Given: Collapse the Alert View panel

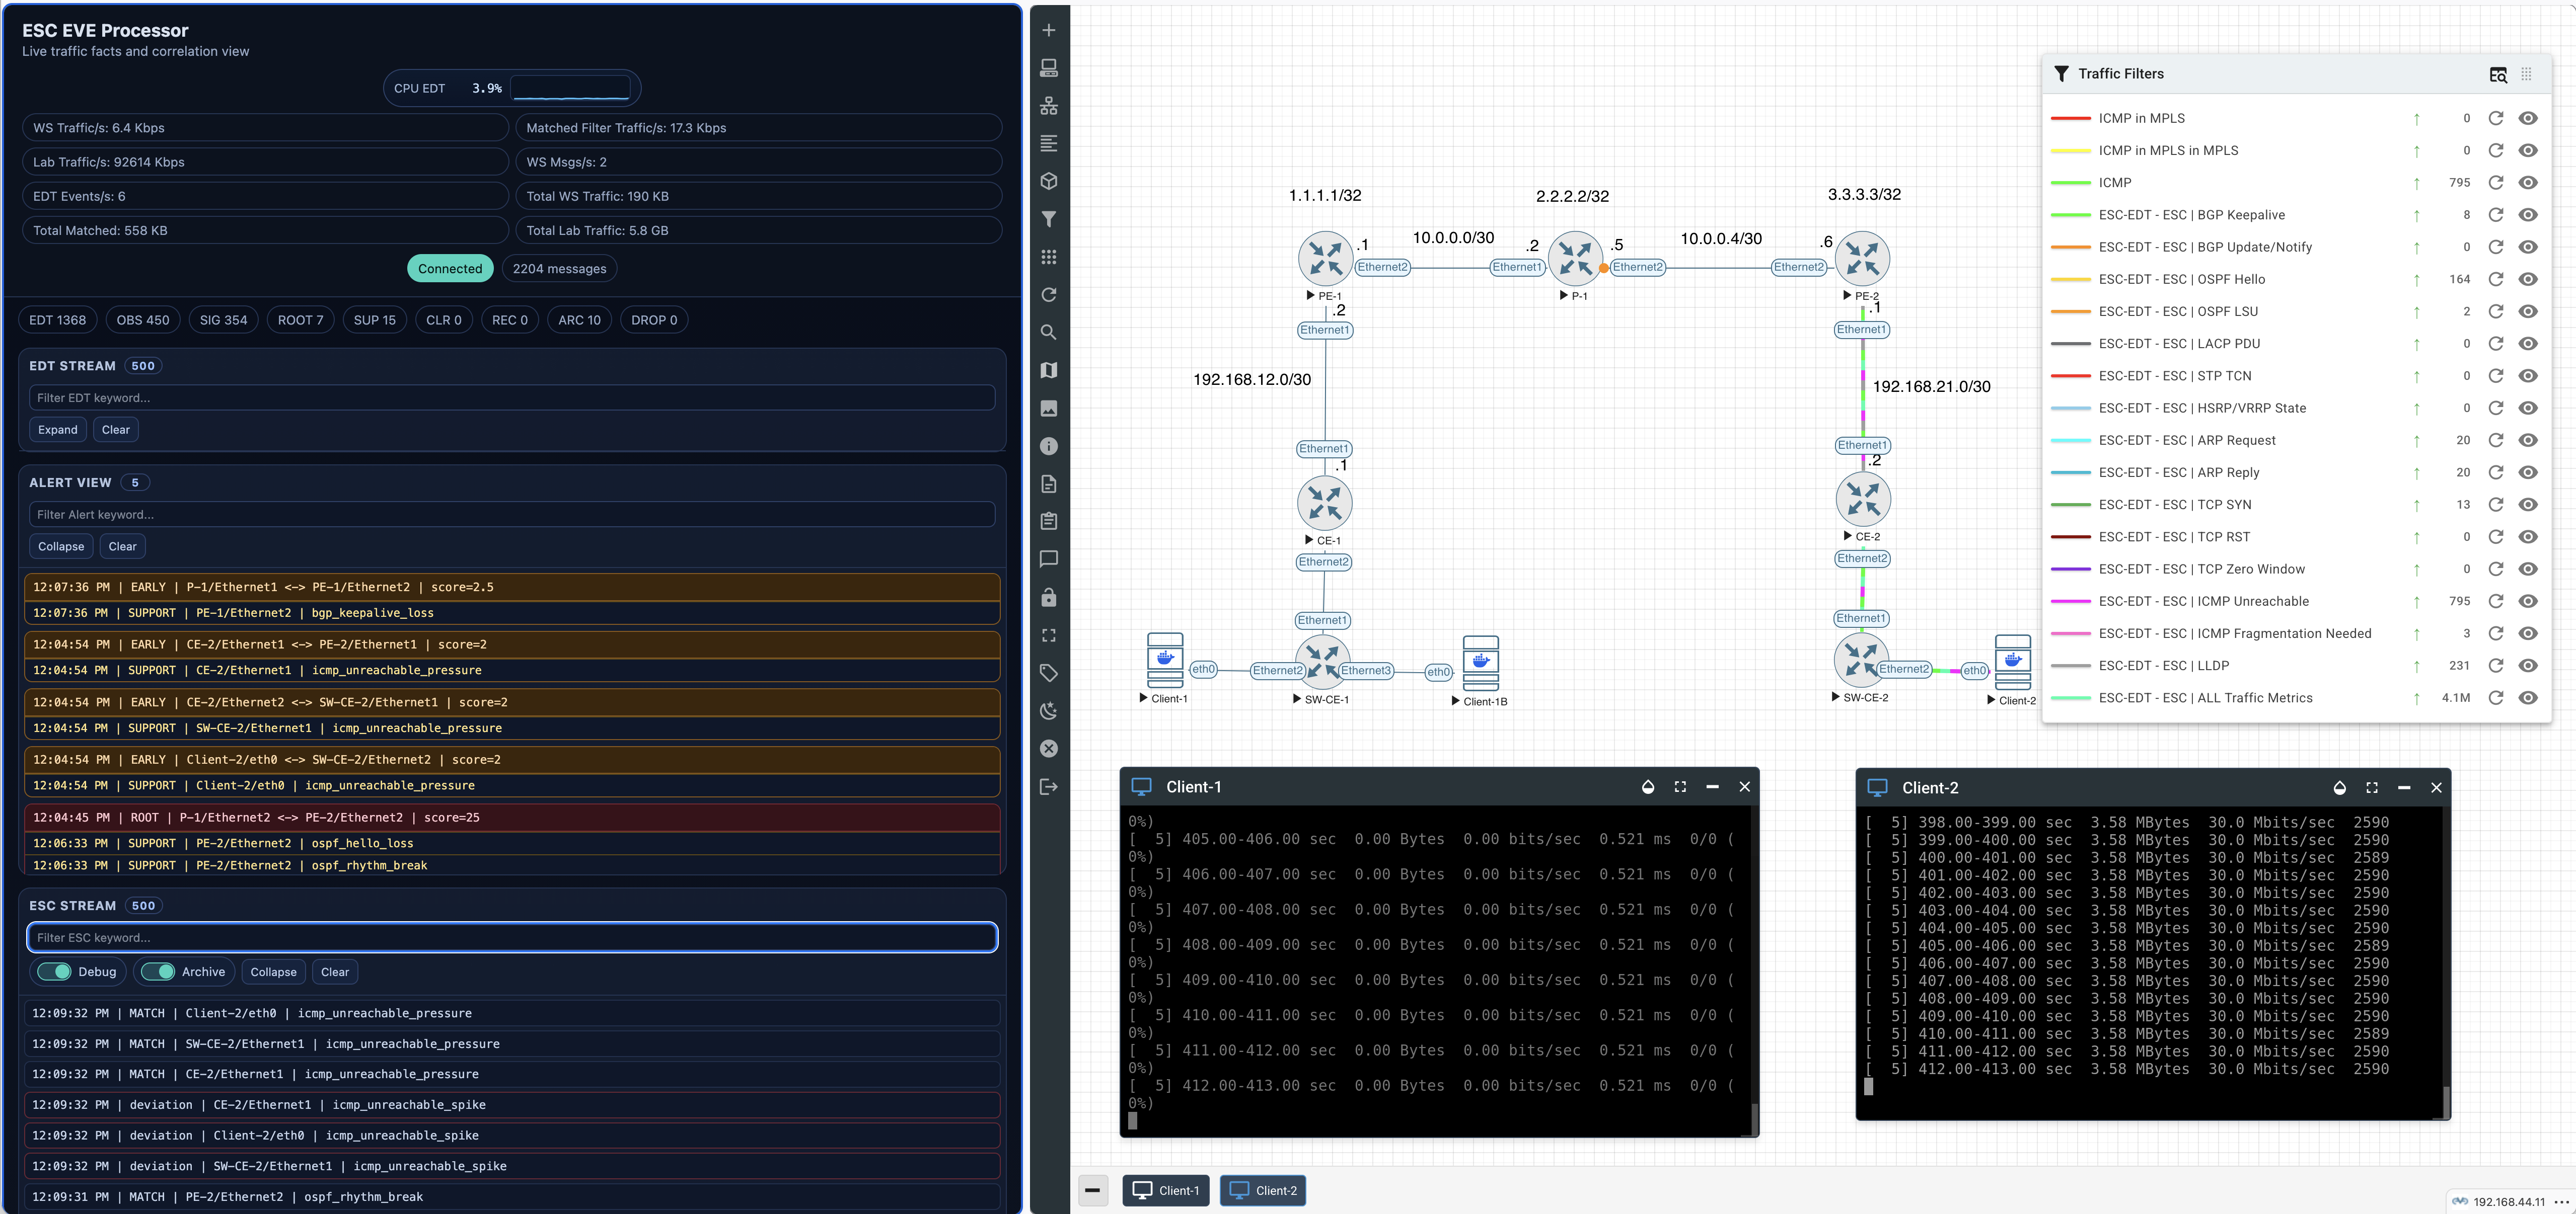Looking at the screenshot, I should click(x=61, y=546).
